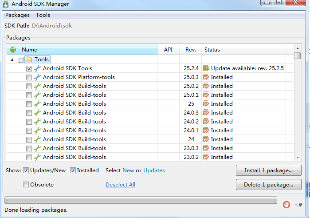The image size is (310, 218).
Task: Click the Tools folder icon
Action: click(x=29, y=59)
